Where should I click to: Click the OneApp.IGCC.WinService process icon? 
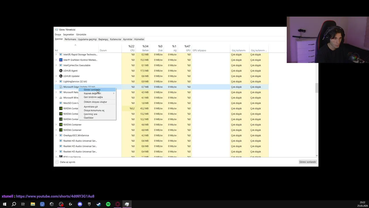coord(61,135)
